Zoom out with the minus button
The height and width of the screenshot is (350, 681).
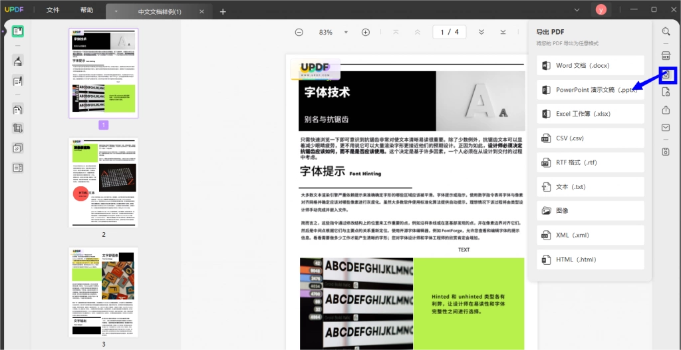tap(299, 32)
